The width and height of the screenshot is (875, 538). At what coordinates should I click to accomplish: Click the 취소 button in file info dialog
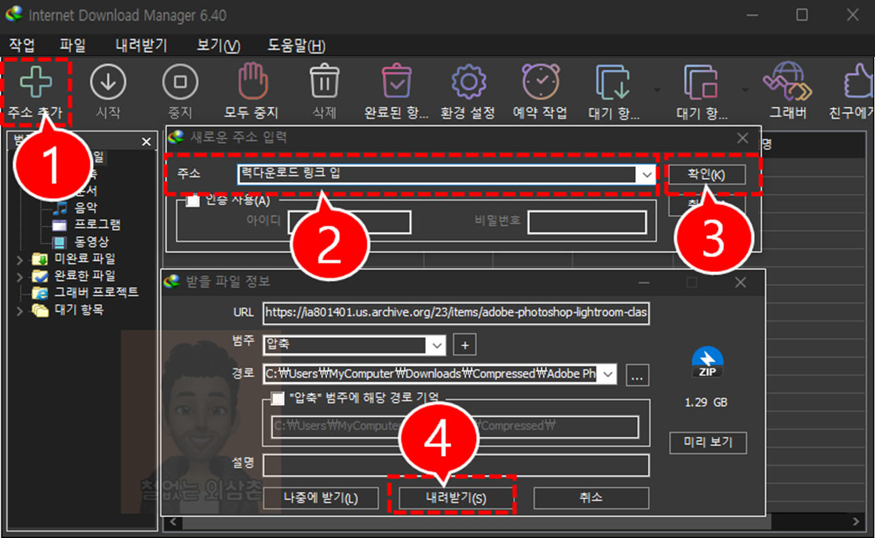coord(591,498)
